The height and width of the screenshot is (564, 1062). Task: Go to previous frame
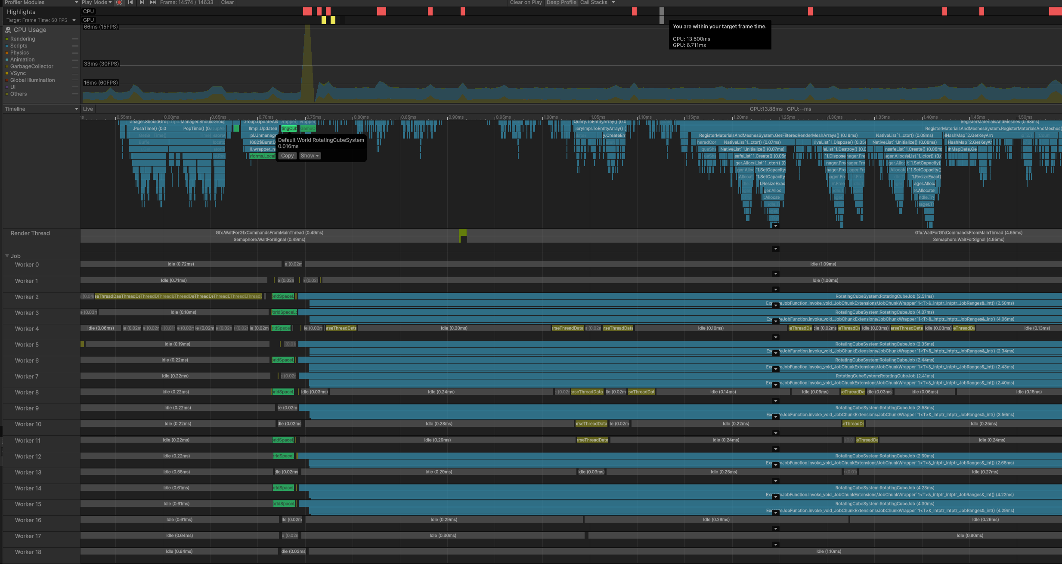(x=130, y=3)
